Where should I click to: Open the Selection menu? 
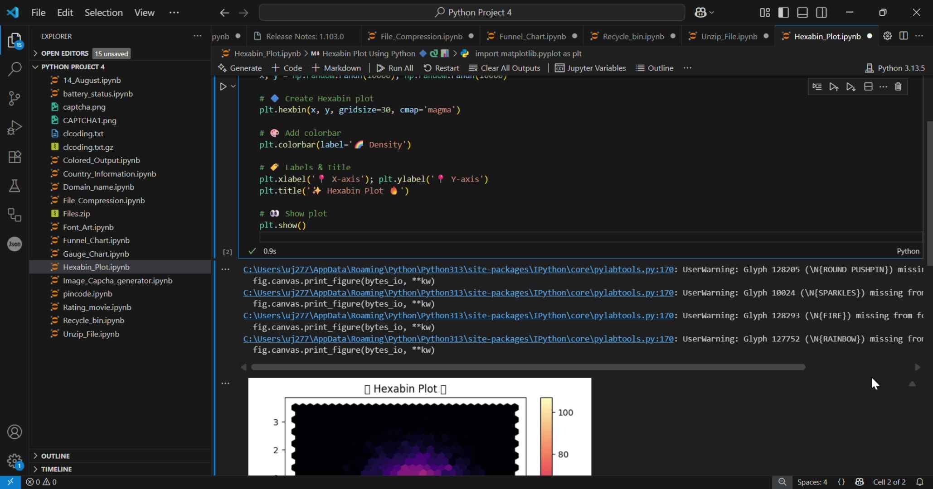coord(103,12)
